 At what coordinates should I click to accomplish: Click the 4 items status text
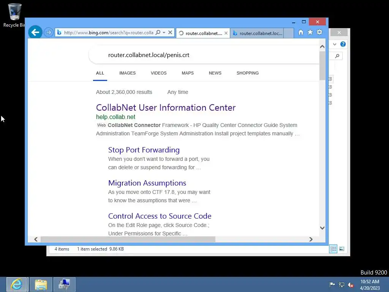pyautogui.click(x=62, y=249)
